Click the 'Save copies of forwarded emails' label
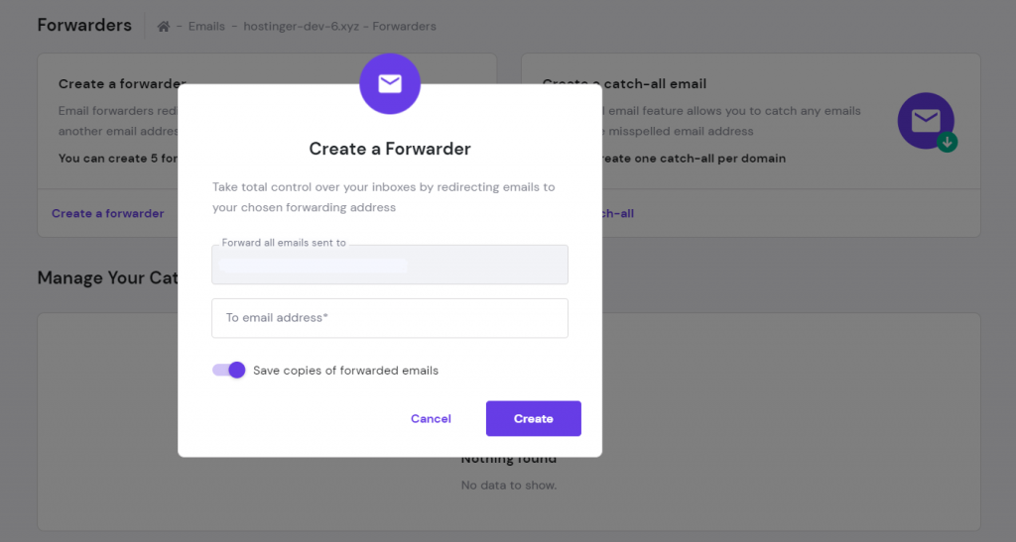 (345, 371)
